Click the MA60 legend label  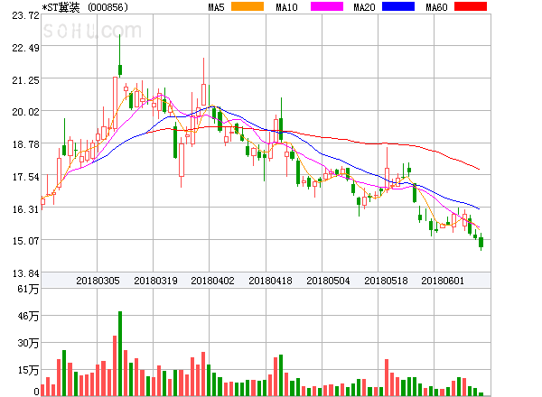(x=436, y=7)
